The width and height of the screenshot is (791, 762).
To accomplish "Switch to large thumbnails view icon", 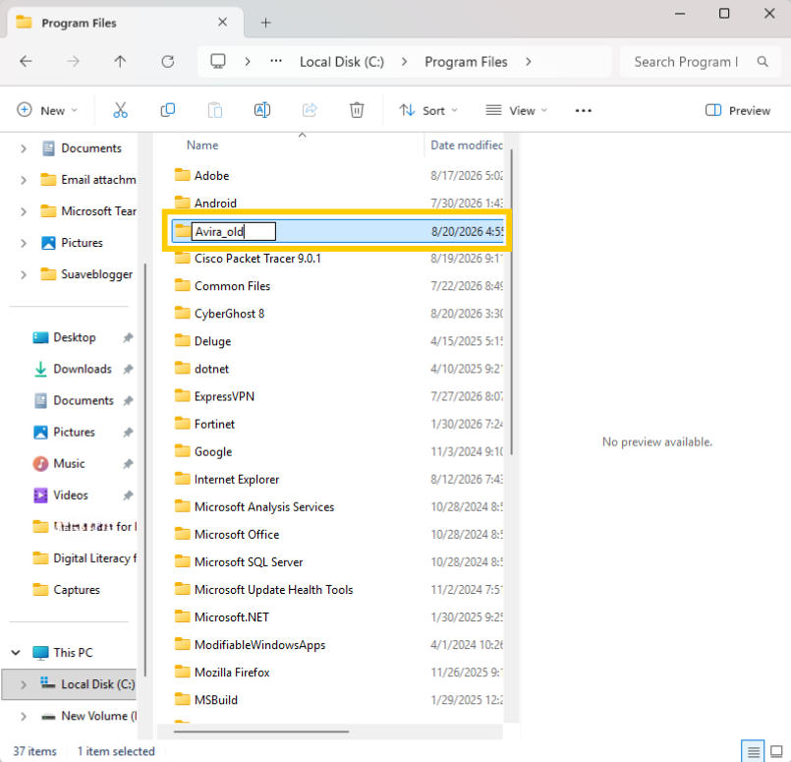I will click(x=777, y=751).
